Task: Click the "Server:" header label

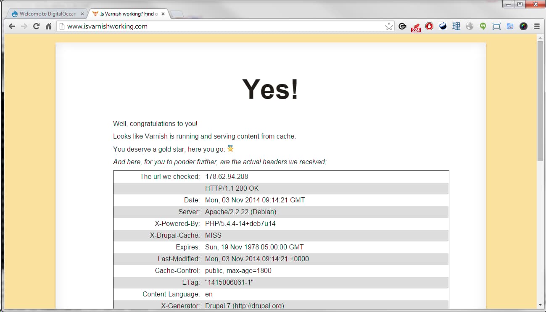Action: 189,212
